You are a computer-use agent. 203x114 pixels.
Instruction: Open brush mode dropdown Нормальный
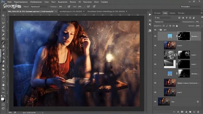click(x=39, y=7)
